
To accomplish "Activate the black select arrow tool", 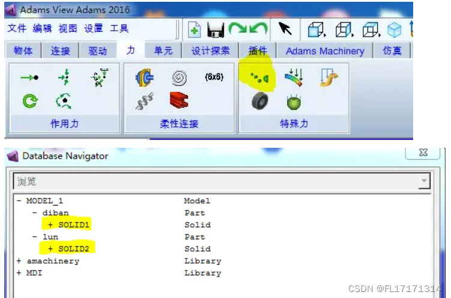I will [285, 29].
